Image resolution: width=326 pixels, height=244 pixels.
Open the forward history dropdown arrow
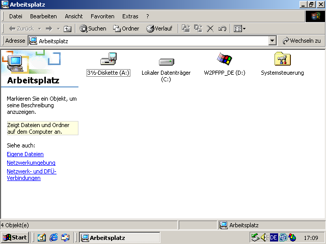coord(59,28)
